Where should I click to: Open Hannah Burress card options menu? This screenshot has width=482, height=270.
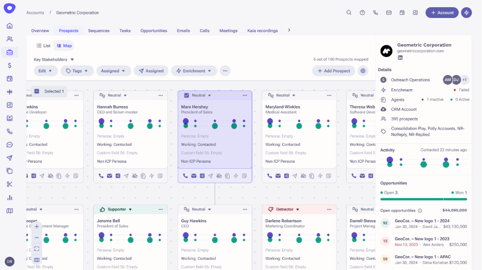coord(161,95)
